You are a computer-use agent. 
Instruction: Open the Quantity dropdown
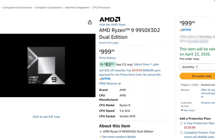coord(197,67)
